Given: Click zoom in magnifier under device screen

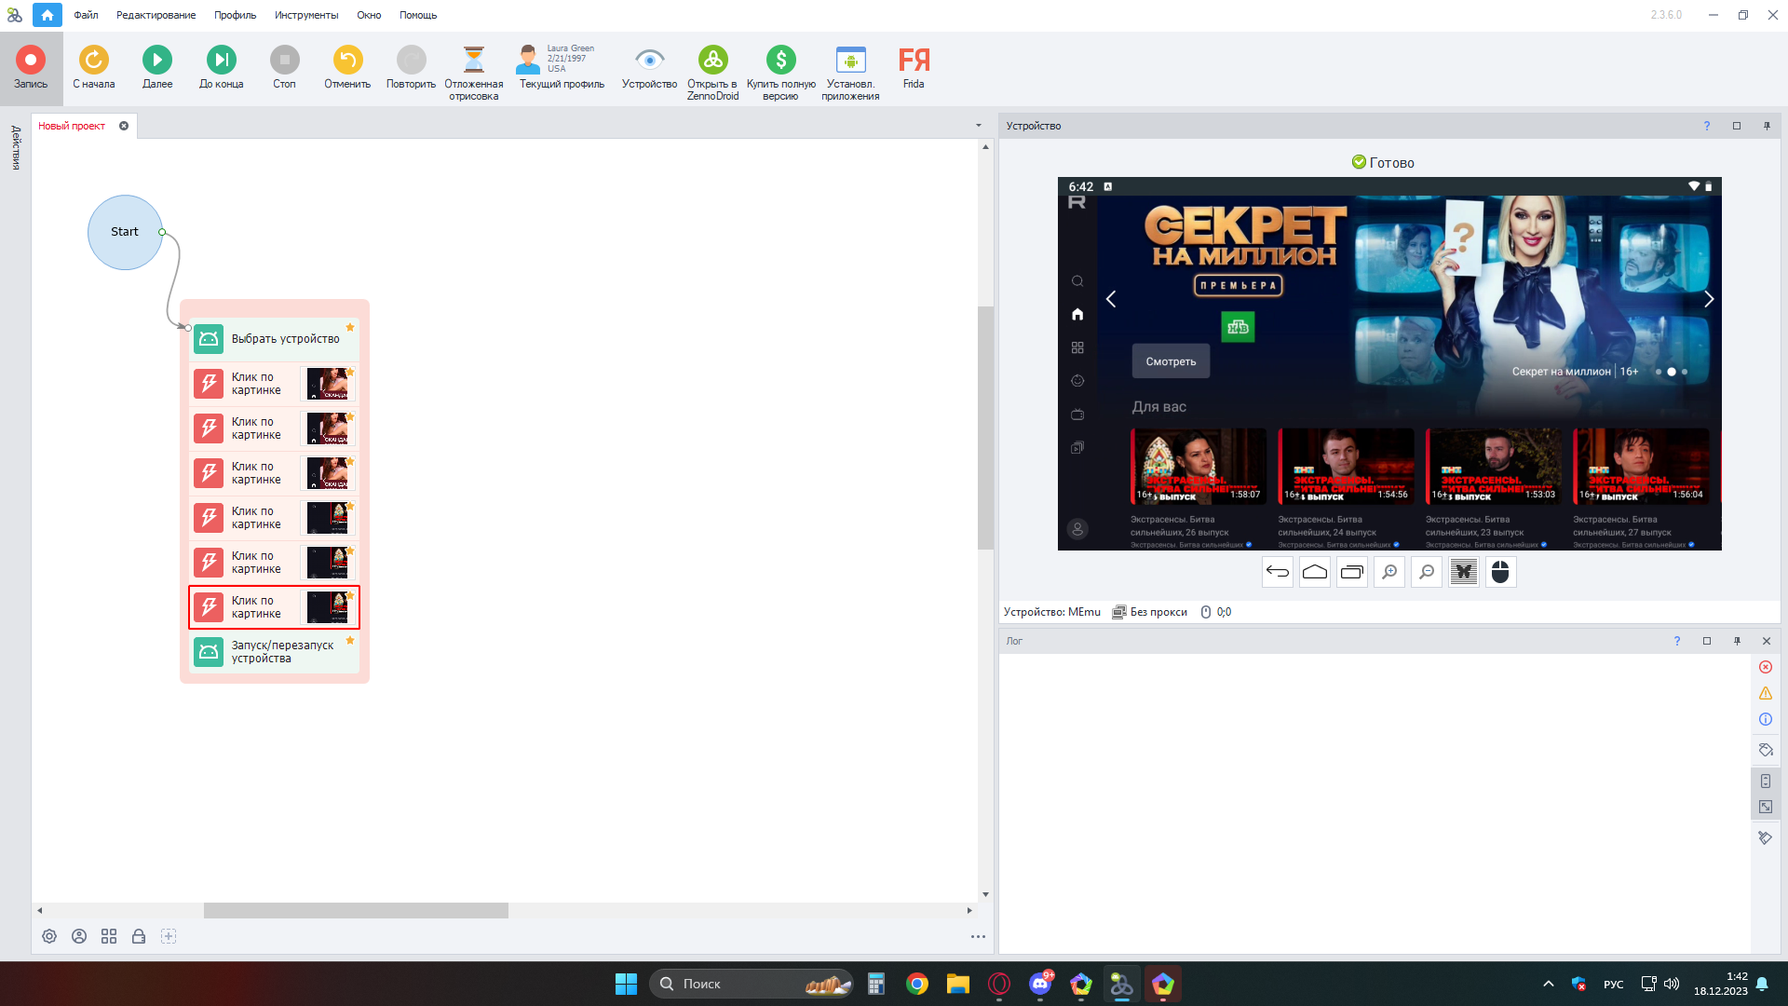Looking at the screenshot, I should coord(1388,572).
